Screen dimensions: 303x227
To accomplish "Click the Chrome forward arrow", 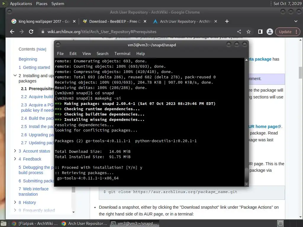I will [x=21, y=32].
